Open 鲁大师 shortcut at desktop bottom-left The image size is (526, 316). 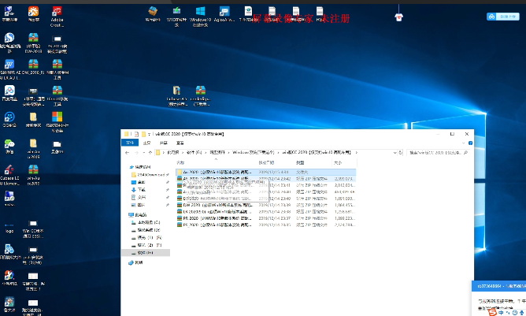[9, 304]
